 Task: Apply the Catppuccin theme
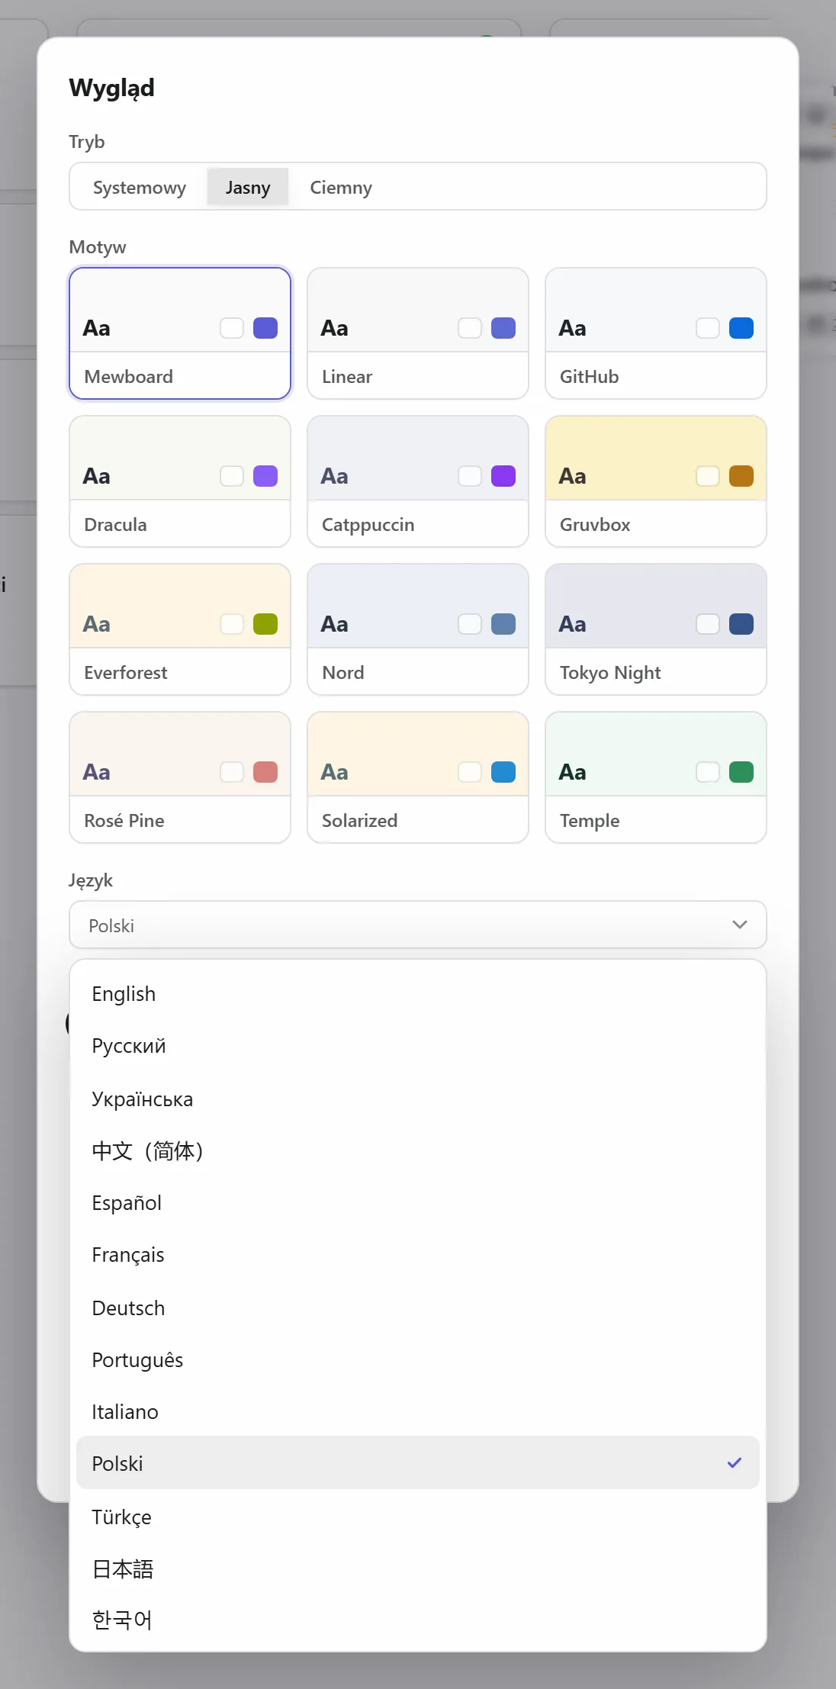coord(418,481)
